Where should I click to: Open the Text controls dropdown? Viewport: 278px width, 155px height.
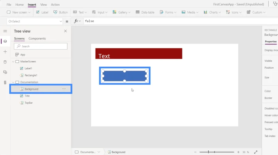pos(80,12)
